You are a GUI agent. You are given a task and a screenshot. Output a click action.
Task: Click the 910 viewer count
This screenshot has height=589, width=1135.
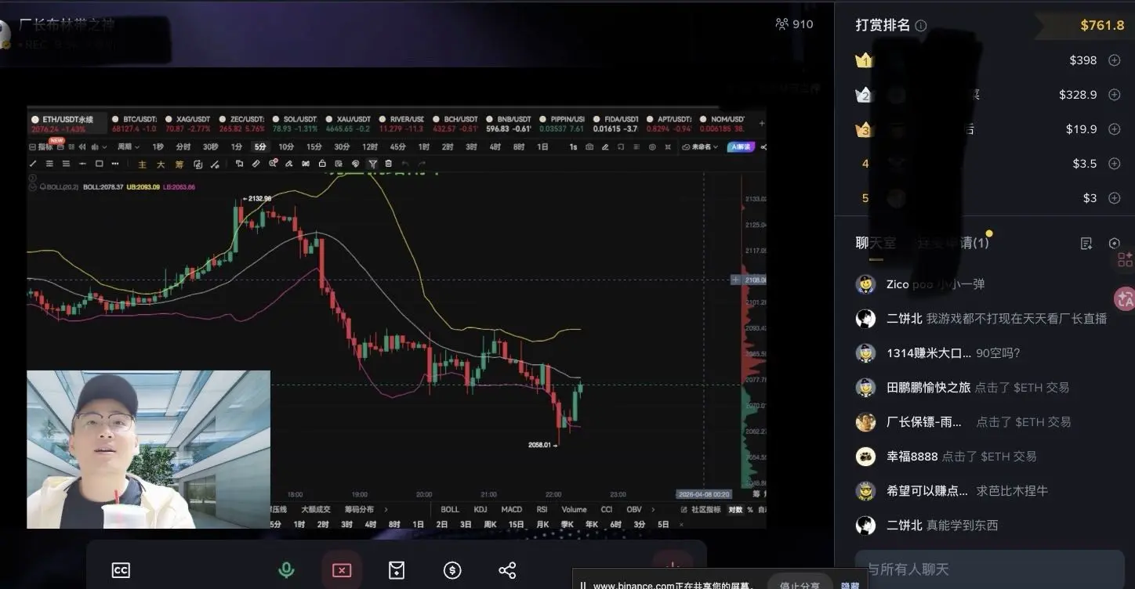[794, 24]
